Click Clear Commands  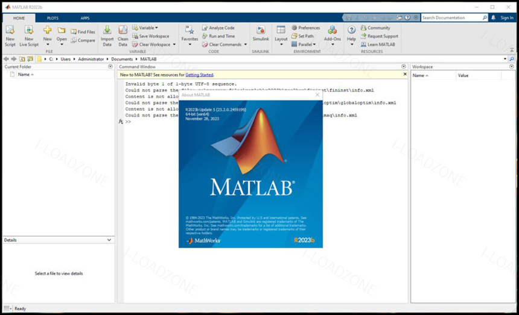click(221, 44)
